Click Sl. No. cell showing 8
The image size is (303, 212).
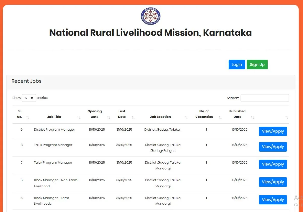coord(22,145)
